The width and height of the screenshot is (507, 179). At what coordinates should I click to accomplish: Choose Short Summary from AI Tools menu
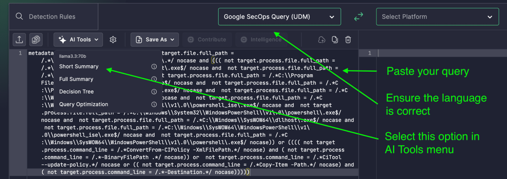pos(79,66)
